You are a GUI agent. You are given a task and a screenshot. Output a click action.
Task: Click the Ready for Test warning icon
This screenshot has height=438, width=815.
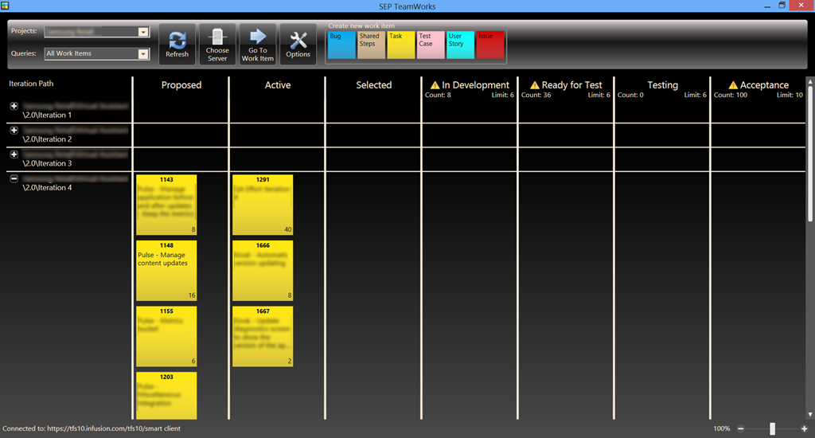pos(535,84)
